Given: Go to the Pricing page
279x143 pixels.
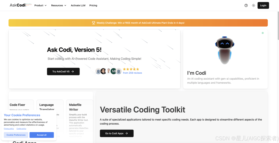Looking at the screenshot, I should 93,5.
